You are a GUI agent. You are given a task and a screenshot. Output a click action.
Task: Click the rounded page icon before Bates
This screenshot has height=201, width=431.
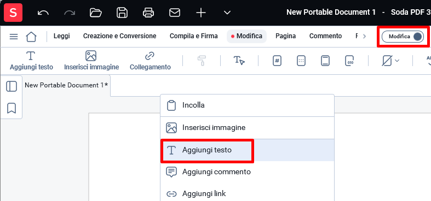coord(325,61)
